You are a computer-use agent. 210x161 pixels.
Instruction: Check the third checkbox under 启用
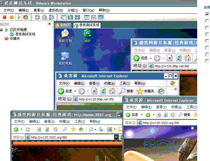[x=207, y=28]
